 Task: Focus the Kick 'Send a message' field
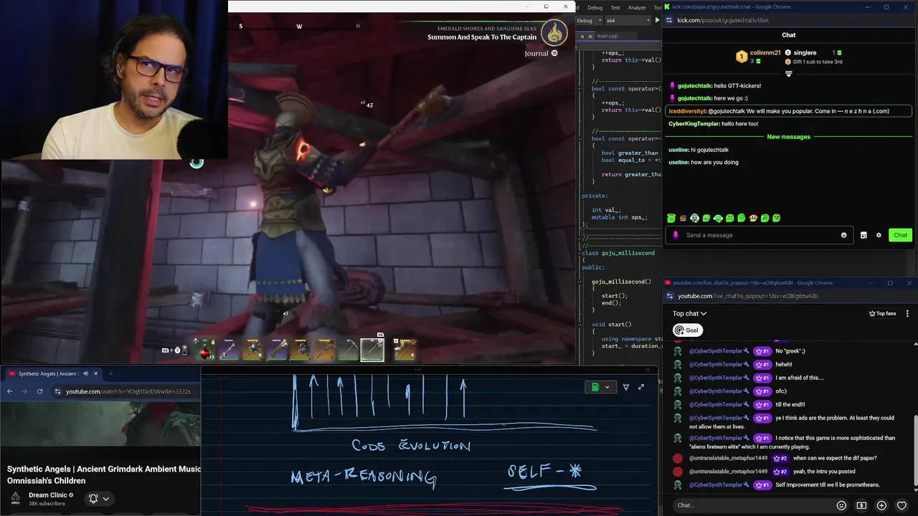760,235
